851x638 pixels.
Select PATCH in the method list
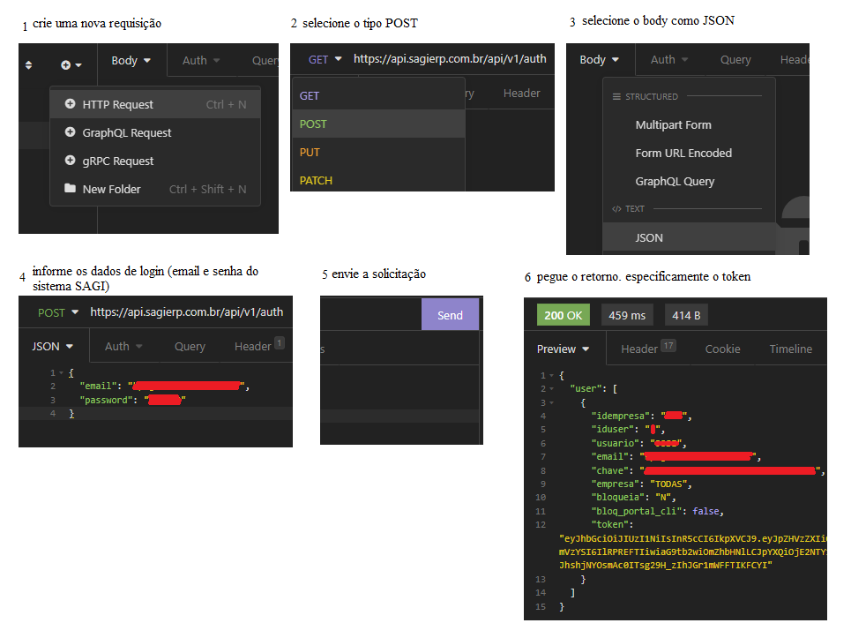(378, 181)
